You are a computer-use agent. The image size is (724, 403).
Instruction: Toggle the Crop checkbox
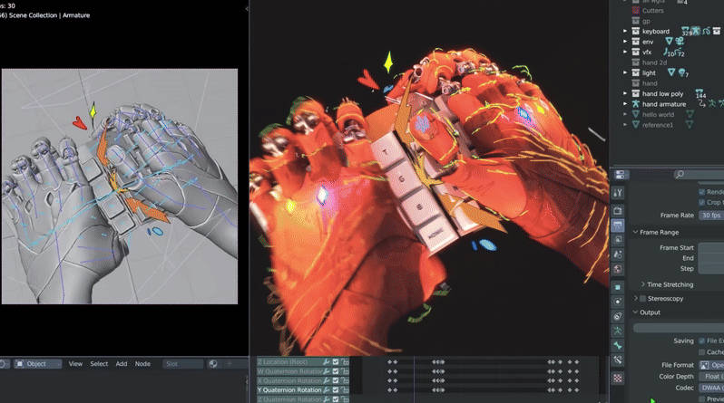[x=702, y=203]
